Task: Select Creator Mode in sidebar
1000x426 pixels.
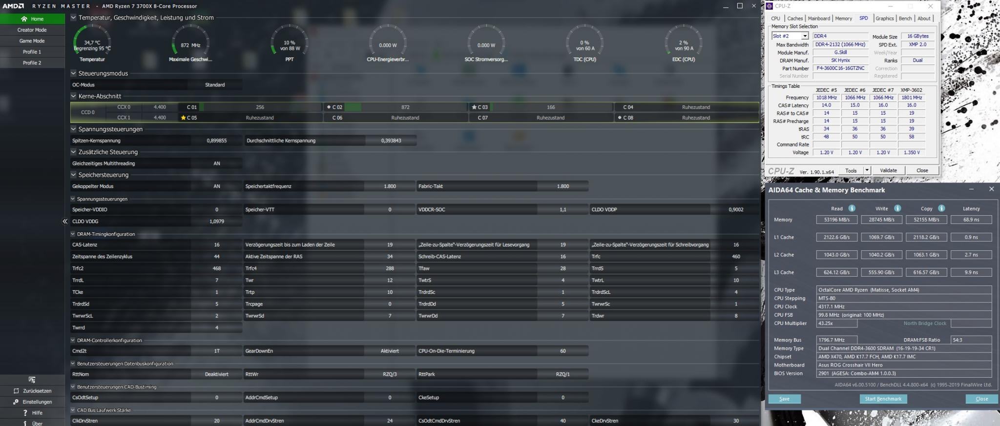Action: pyautogui.click(x=32, y=30)
